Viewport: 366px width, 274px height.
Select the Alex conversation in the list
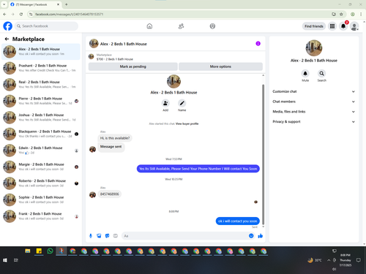click(x=41, y=52)
